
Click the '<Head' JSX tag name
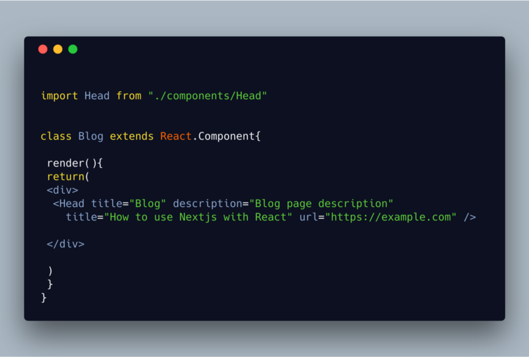69,204
